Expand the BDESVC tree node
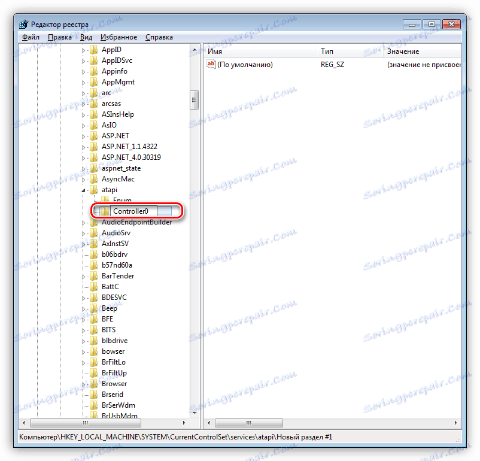 point(84,297)
